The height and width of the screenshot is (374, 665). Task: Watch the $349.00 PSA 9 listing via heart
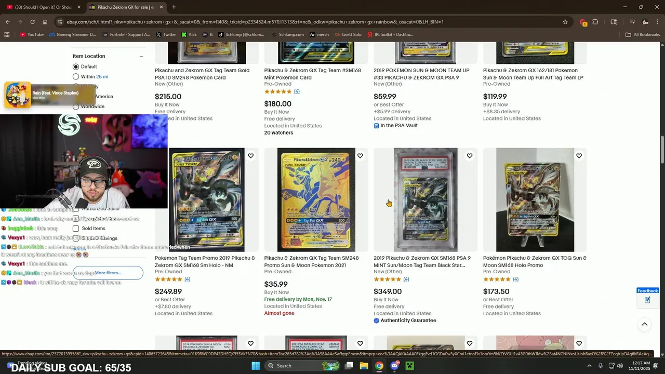pos(470,156)
